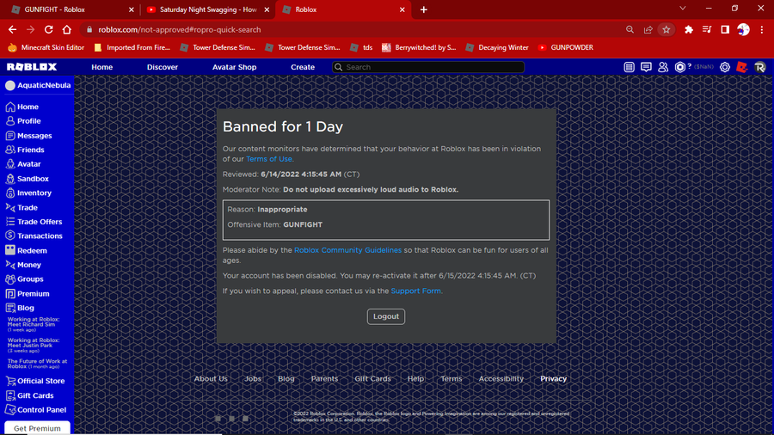Click the Robux balance icon
This screenshot has height=435, width=774.
[680, 67]
